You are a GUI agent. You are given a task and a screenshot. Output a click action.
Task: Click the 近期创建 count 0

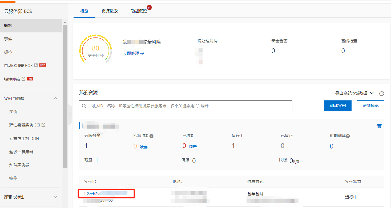coord(332,146)
